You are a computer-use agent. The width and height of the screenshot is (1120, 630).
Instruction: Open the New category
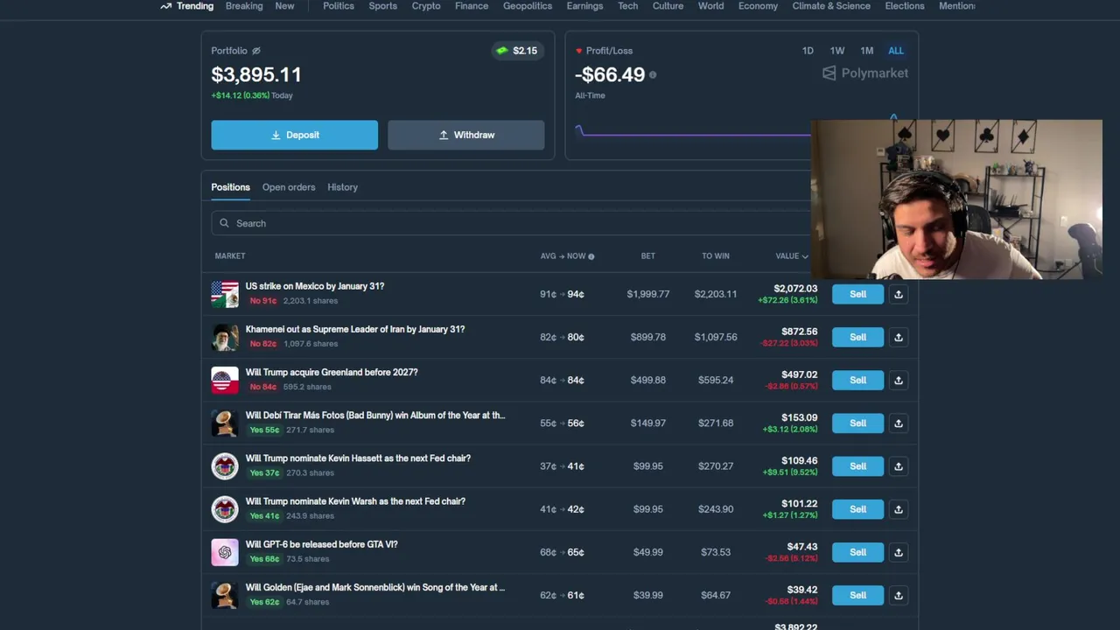click(284, 6)
